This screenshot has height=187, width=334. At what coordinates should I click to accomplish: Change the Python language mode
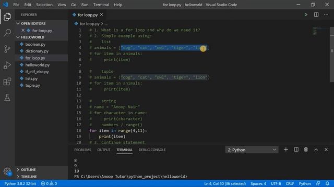click(305, 183)
